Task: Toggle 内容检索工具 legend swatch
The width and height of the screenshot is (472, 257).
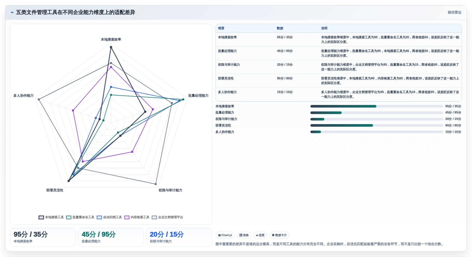Action: (127, 217)
